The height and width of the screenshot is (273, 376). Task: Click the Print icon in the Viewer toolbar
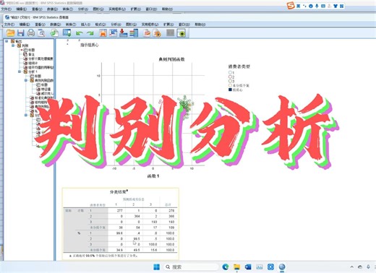pyautogui.click(x=31, y=32)
